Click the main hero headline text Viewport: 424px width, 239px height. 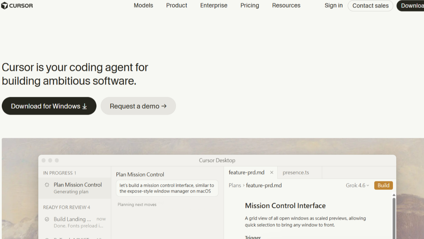coord(75,74)
